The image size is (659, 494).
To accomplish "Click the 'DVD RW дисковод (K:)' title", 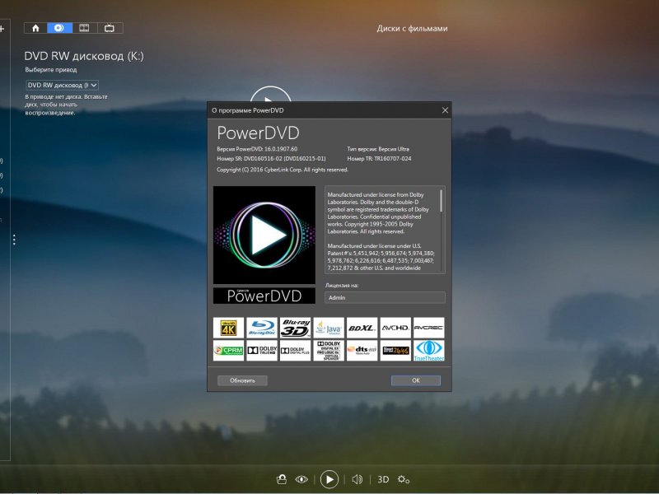I will [x=84, y=56].
